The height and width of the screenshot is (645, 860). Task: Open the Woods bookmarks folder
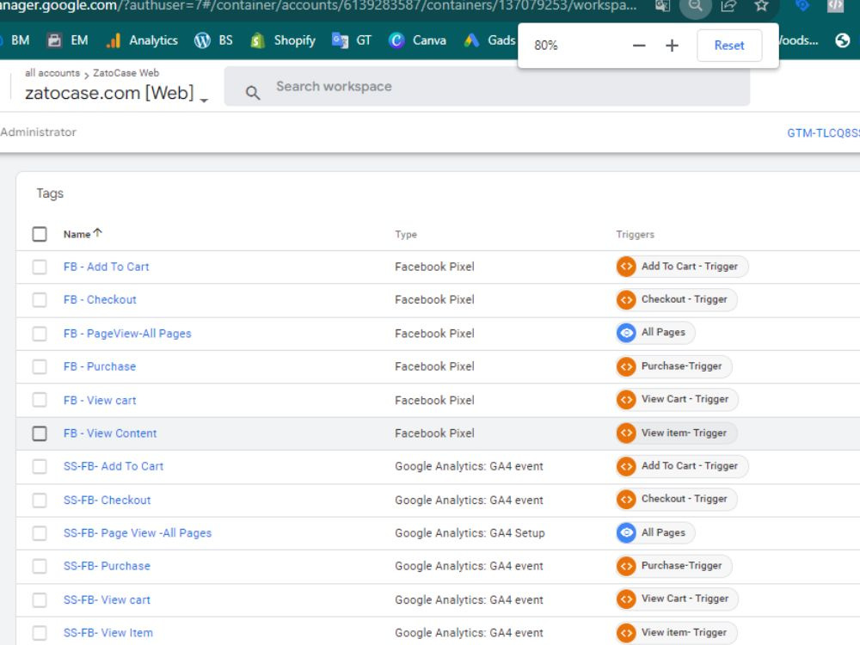pos(798,40)
